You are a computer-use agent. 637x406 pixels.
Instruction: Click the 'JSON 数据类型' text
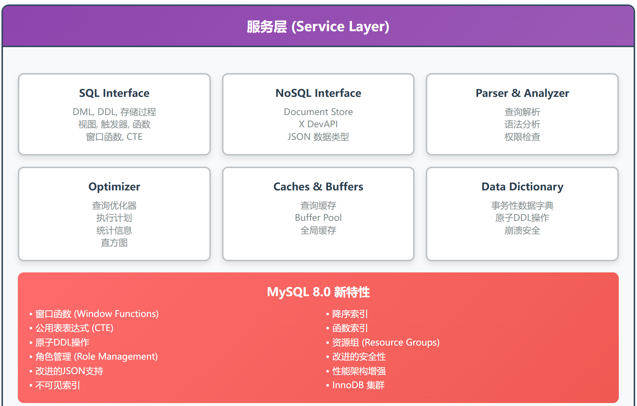point(318,137)
